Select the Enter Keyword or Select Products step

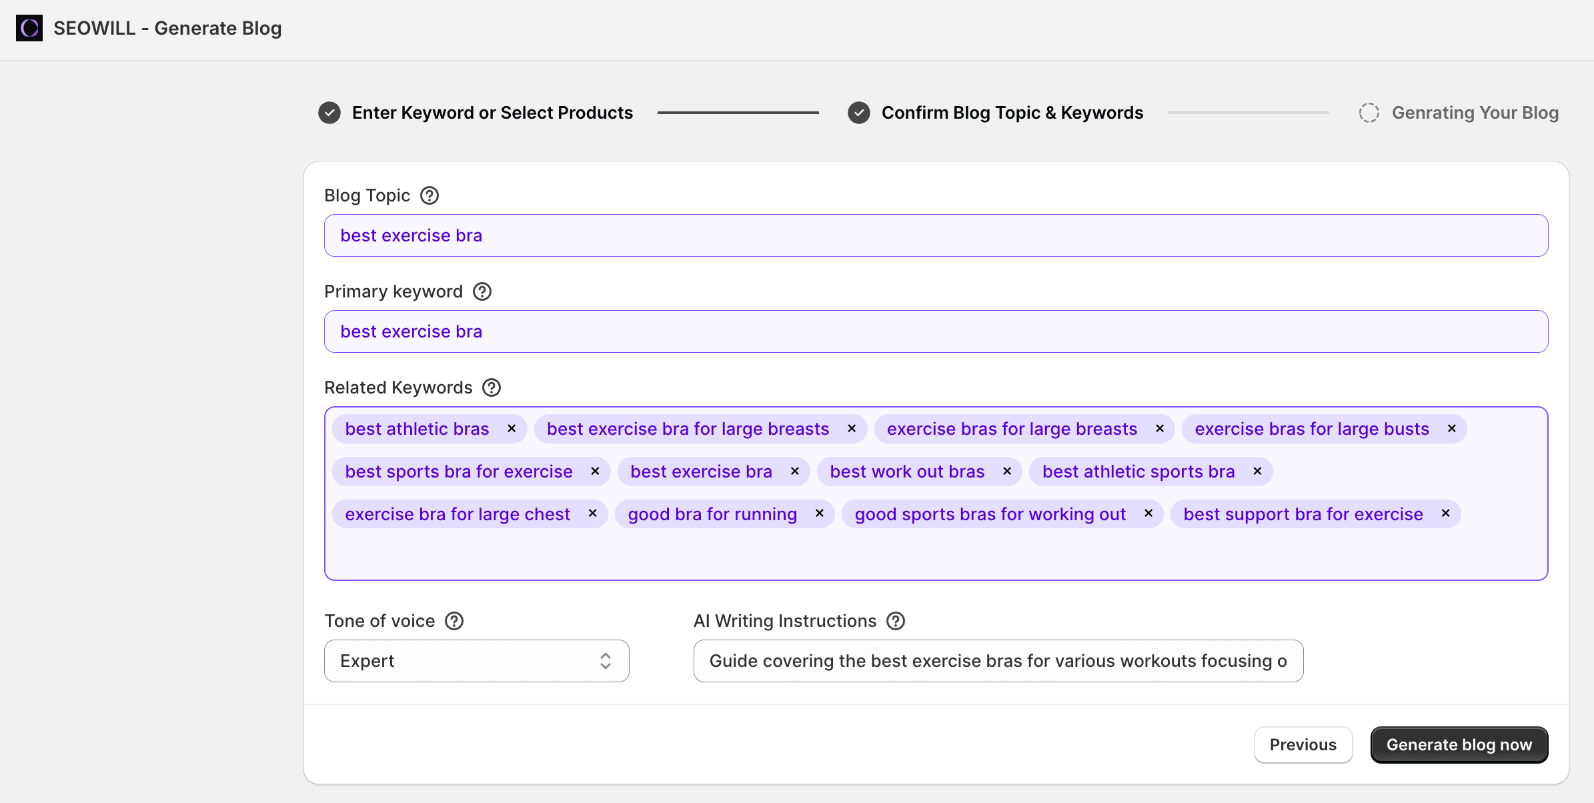click(493, 112)
